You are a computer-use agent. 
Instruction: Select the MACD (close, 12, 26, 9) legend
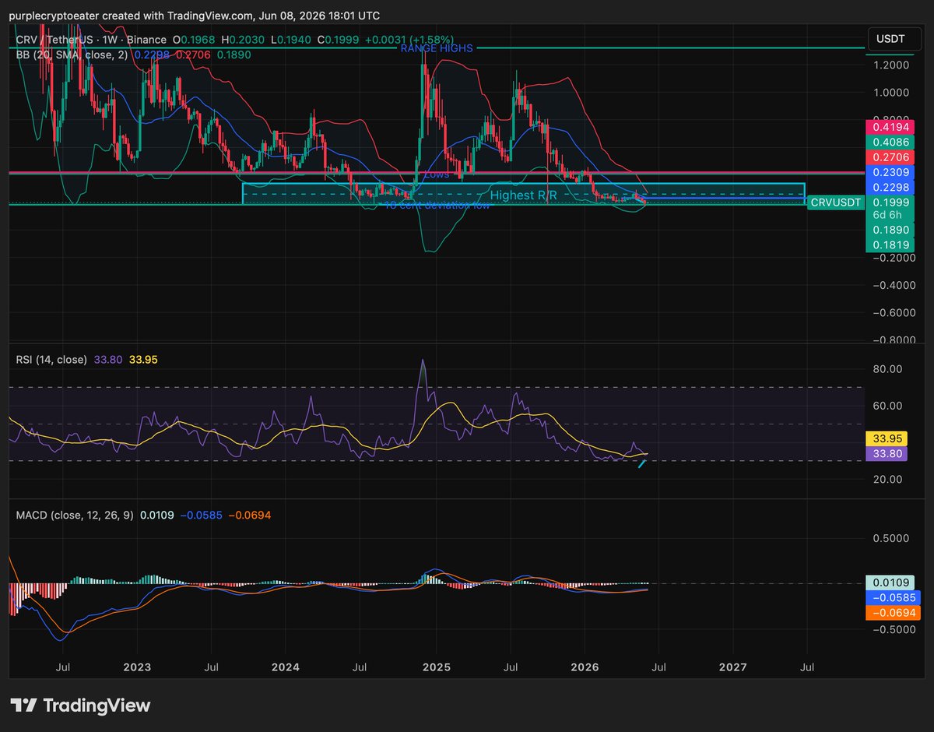coord(76,515)
